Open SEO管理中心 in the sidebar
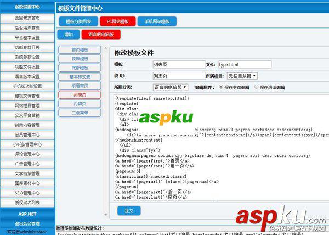This screenshot has height=235, width=329. point(27,193)
